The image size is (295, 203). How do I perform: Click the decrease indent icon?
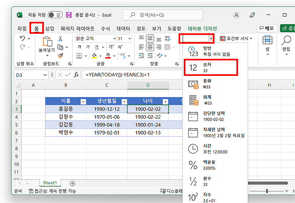pos(141,56)
